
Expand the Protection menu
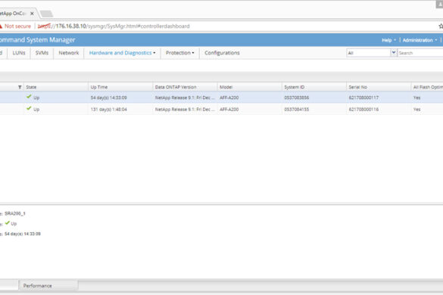pos(180,53)
